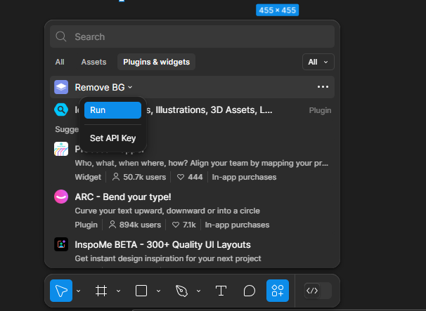This screenshot has width=426, height=311.
Task: Click 'Who, what, when where, how?' description
Action: (x=202, y=163)
